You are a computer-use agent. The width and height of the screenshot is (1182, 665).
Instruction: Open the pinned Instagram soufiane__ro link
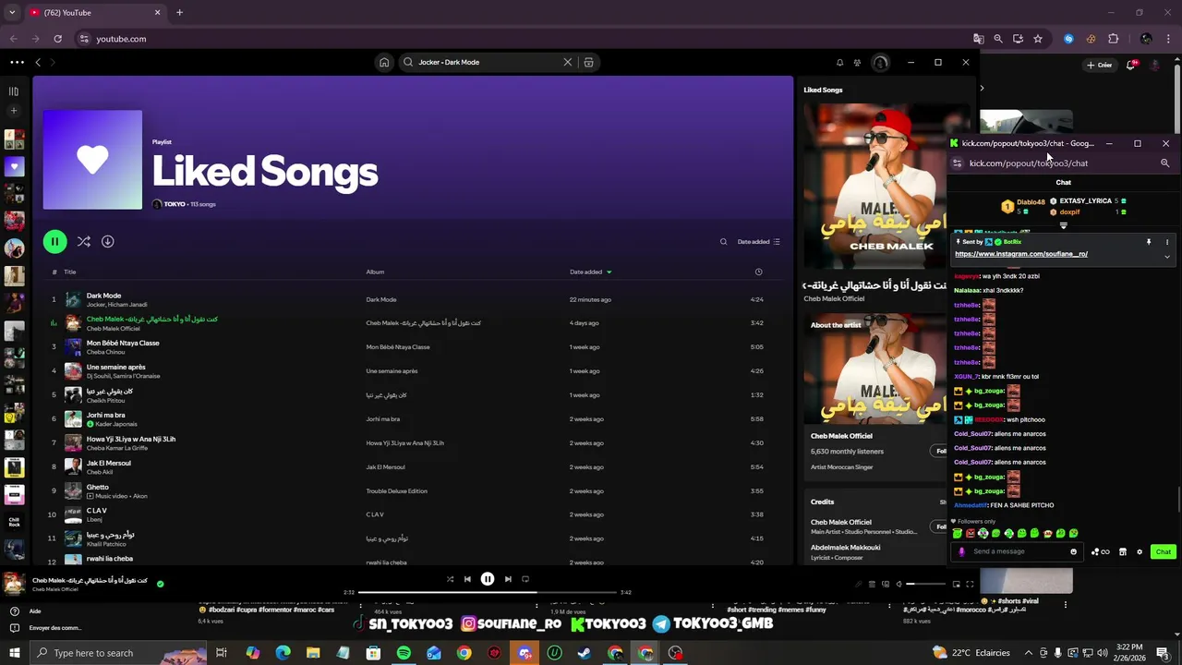click(x=1020, y=254)
